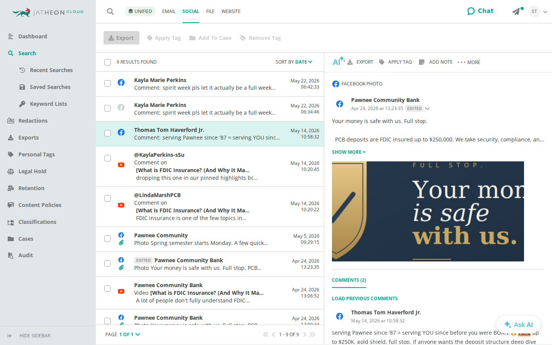Switch to the Website tab
The width and height of the screenshot is (552, 345).
pyautogui.click(x=231, y=11)
